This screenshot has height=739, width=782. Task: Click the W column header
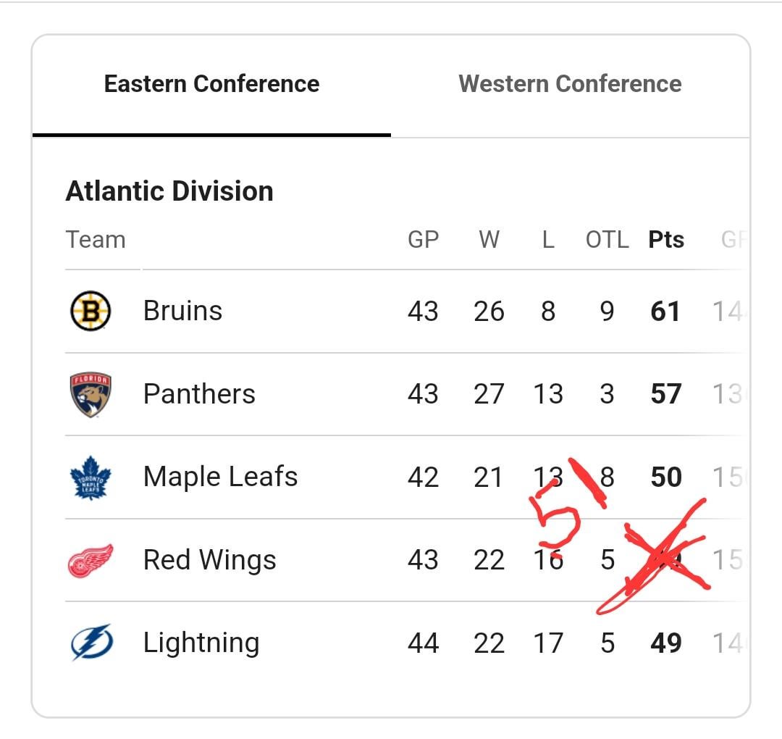(489, 240)
